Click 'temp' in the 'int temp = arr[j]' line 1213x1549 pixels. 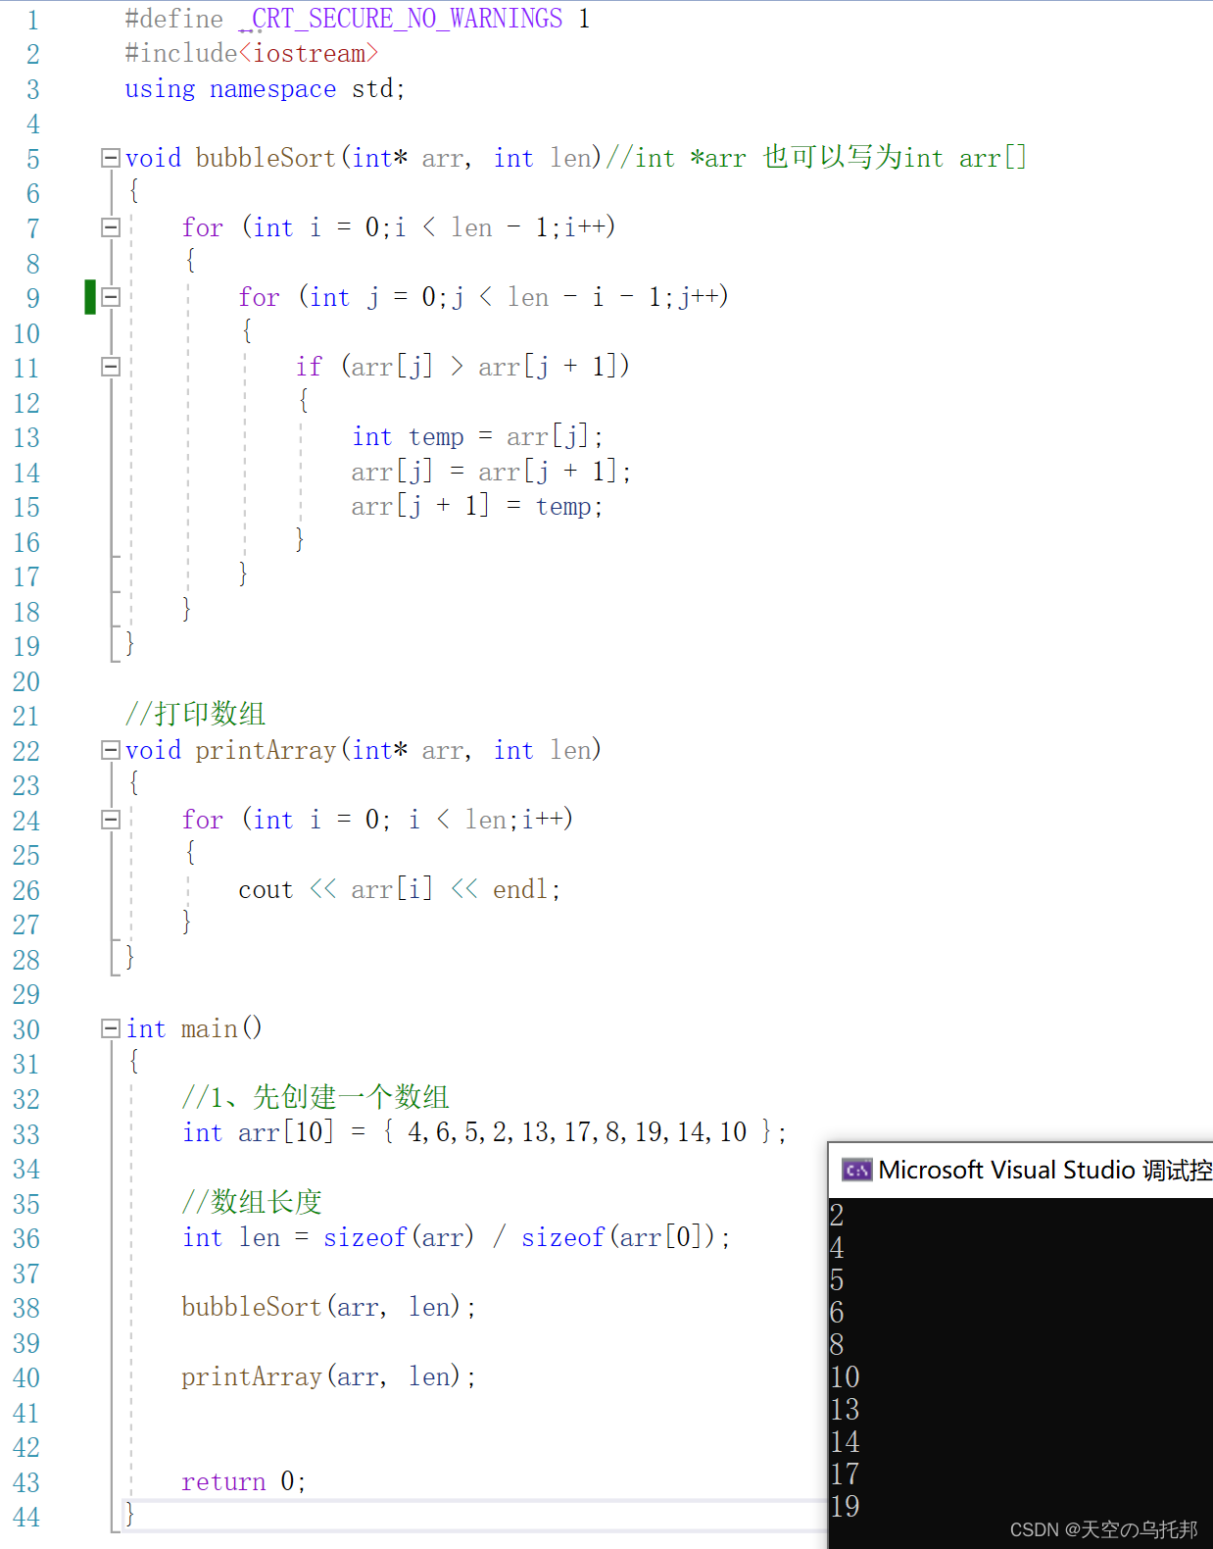pyautogui.click(x=436, y=436)
